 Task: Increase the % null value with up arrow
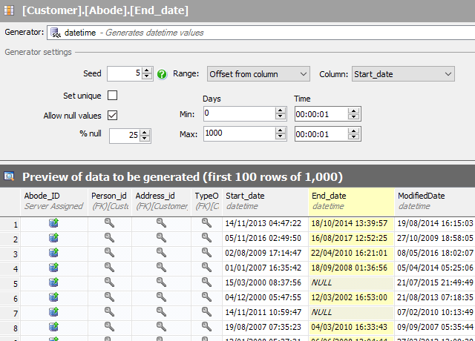[145, 133]
